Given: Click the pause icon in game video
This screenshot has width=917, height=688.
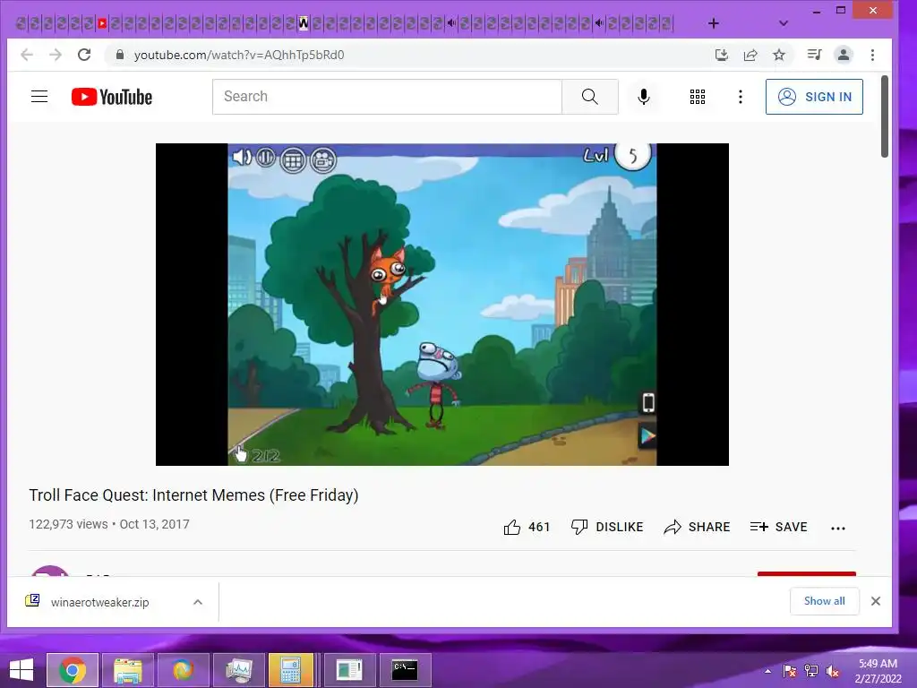Looking at the screenshot, I should click(265, 157).
